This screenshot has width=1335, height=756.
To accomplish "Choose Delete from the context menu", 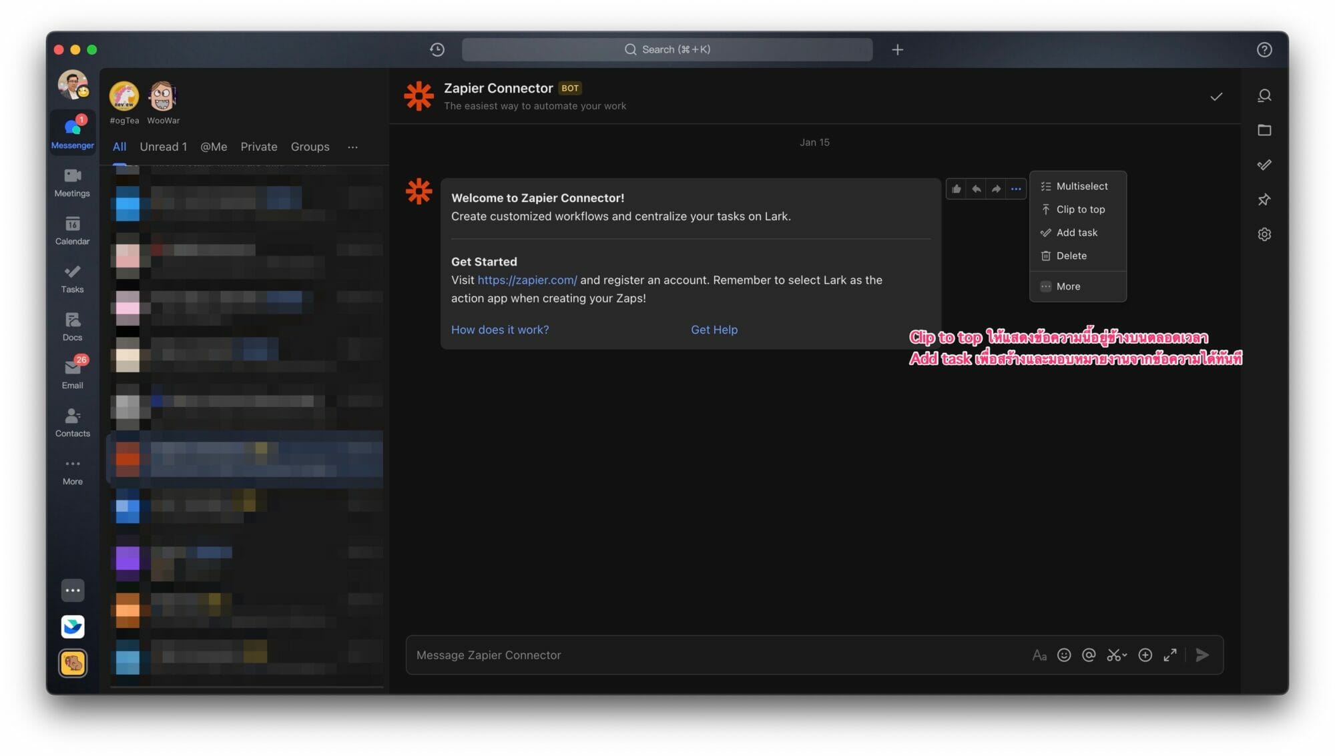I will tap(1078, 256).
